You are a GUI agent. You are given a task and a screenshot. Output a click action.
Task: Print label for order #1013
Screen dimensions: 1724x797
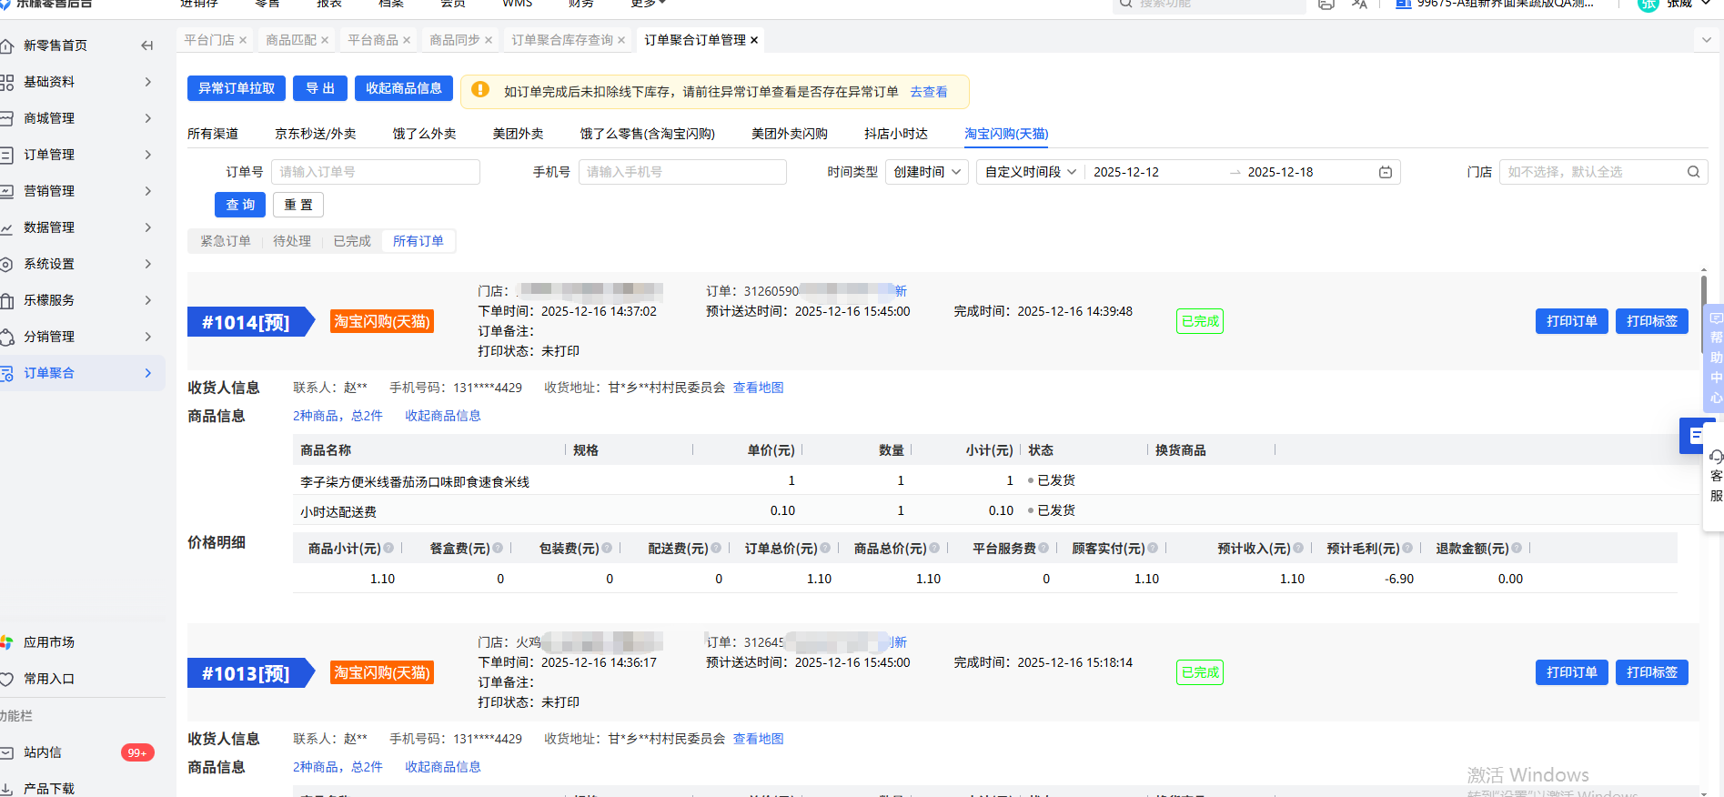[x=1651, y=672]
